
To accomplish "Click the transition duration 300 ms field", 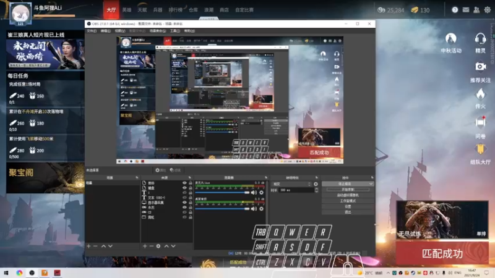I will click(x=296, y=190).
